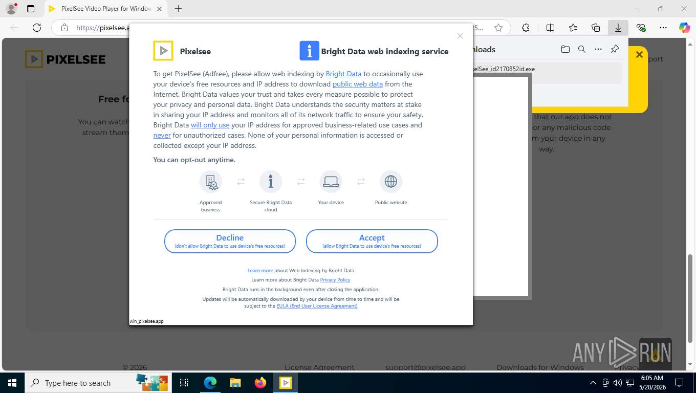696x393 pixels.
Task: Open the EULA End User License Agreement link
Action: pos(317,305)
